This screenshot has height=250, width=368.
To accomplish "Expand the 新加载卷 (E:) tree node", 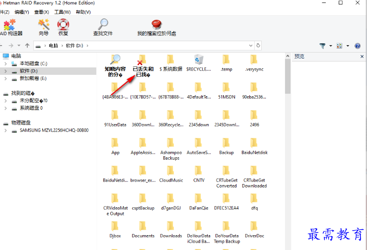I will pos(5,78).
